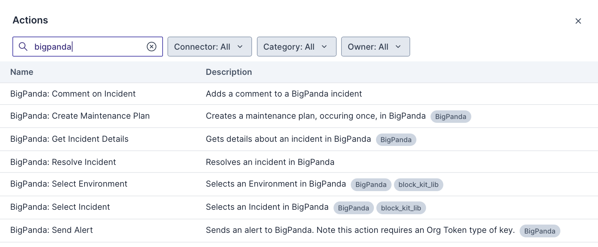This screenshot has width=598, height=247.
Task: Click BigPanda tag on Get Incident Details row
Action: (396, 140)
